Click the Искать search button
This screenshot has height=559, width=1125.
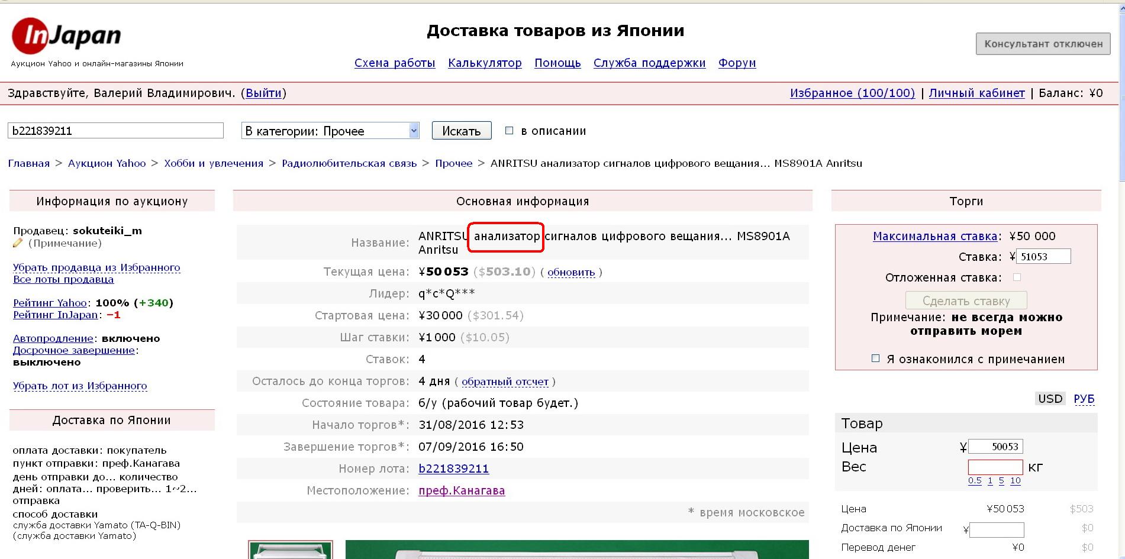462,131
